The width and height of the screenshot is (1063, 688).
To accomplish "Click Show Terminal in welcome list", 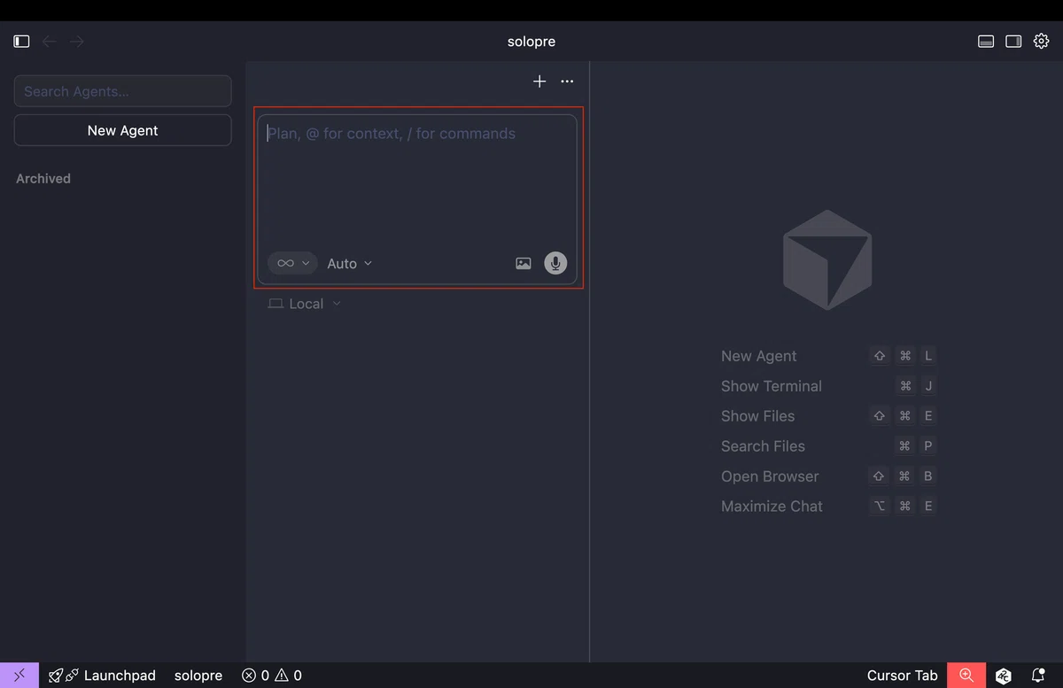I will (772, 386).
